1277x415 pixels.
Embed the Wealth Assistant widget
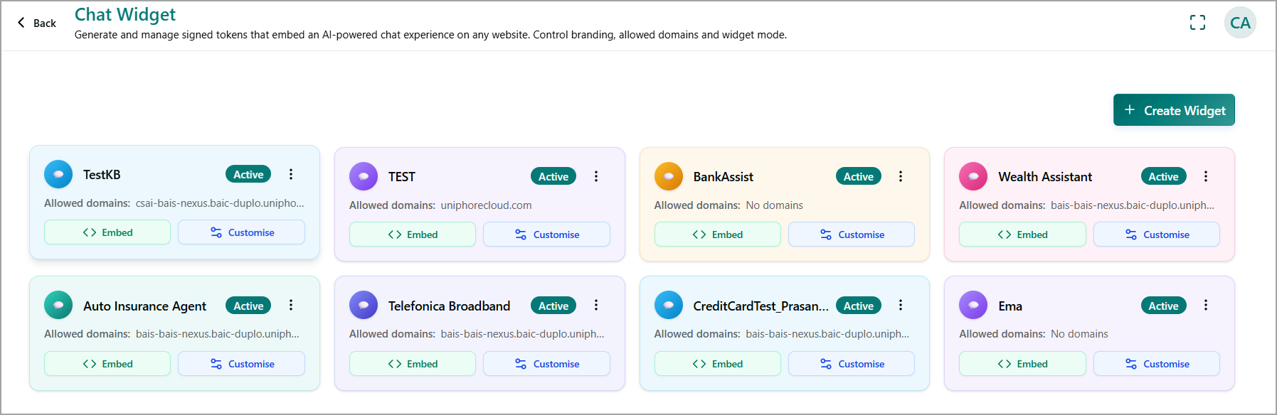click(x=1022, y=235)
